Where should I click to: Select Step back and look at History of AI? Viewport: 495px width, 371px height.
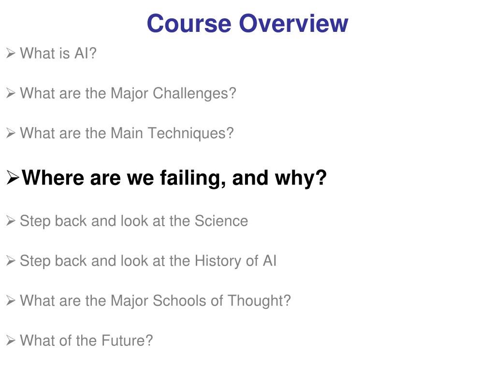click(148, 261)
